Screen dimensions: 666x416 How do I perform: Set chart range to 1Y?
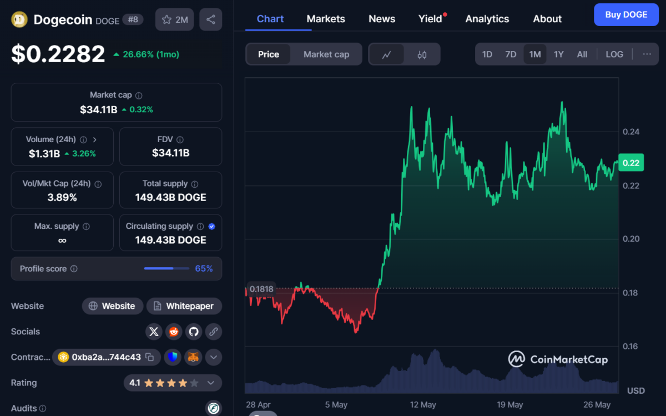[559, 54]
